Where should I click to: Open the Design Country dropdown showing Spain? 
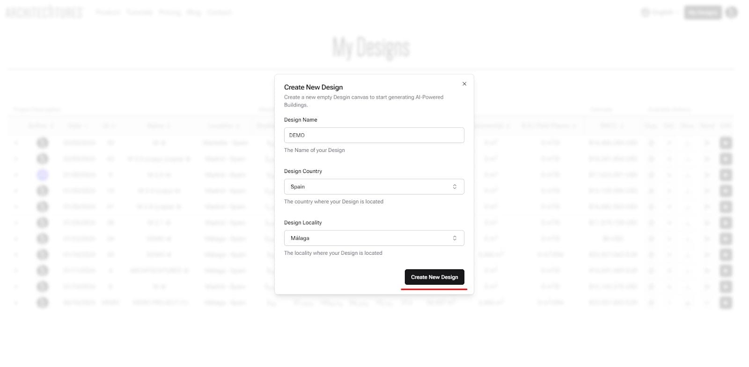click(374, 186)
